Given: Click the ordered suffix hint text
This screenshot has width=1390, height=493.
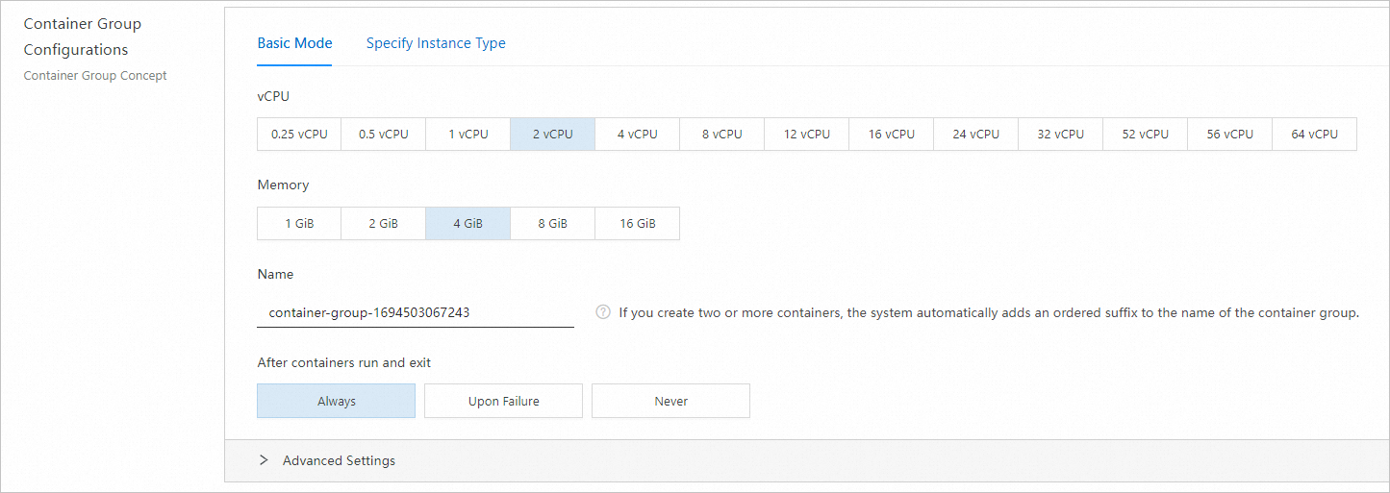Looking at the screenshot, I should click(x=989, y=312).
